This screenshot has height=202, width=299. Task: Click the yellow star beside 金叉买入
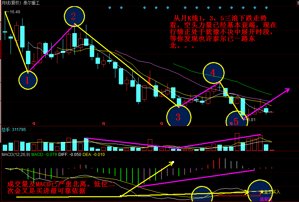[x=262, y=192]
